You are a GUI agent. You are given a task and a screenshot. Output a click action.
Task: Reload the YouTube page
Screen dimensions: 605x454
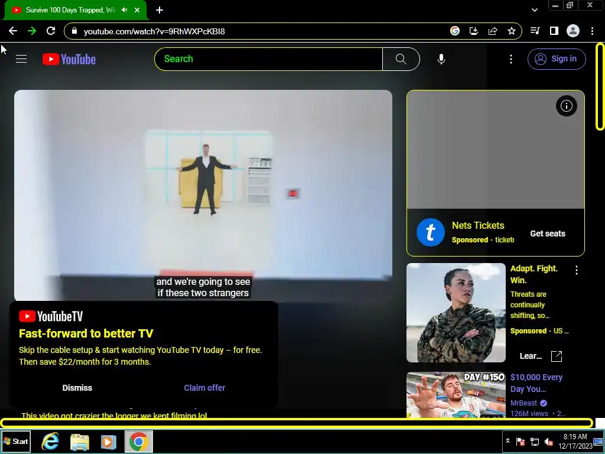(x=51, y=31)
